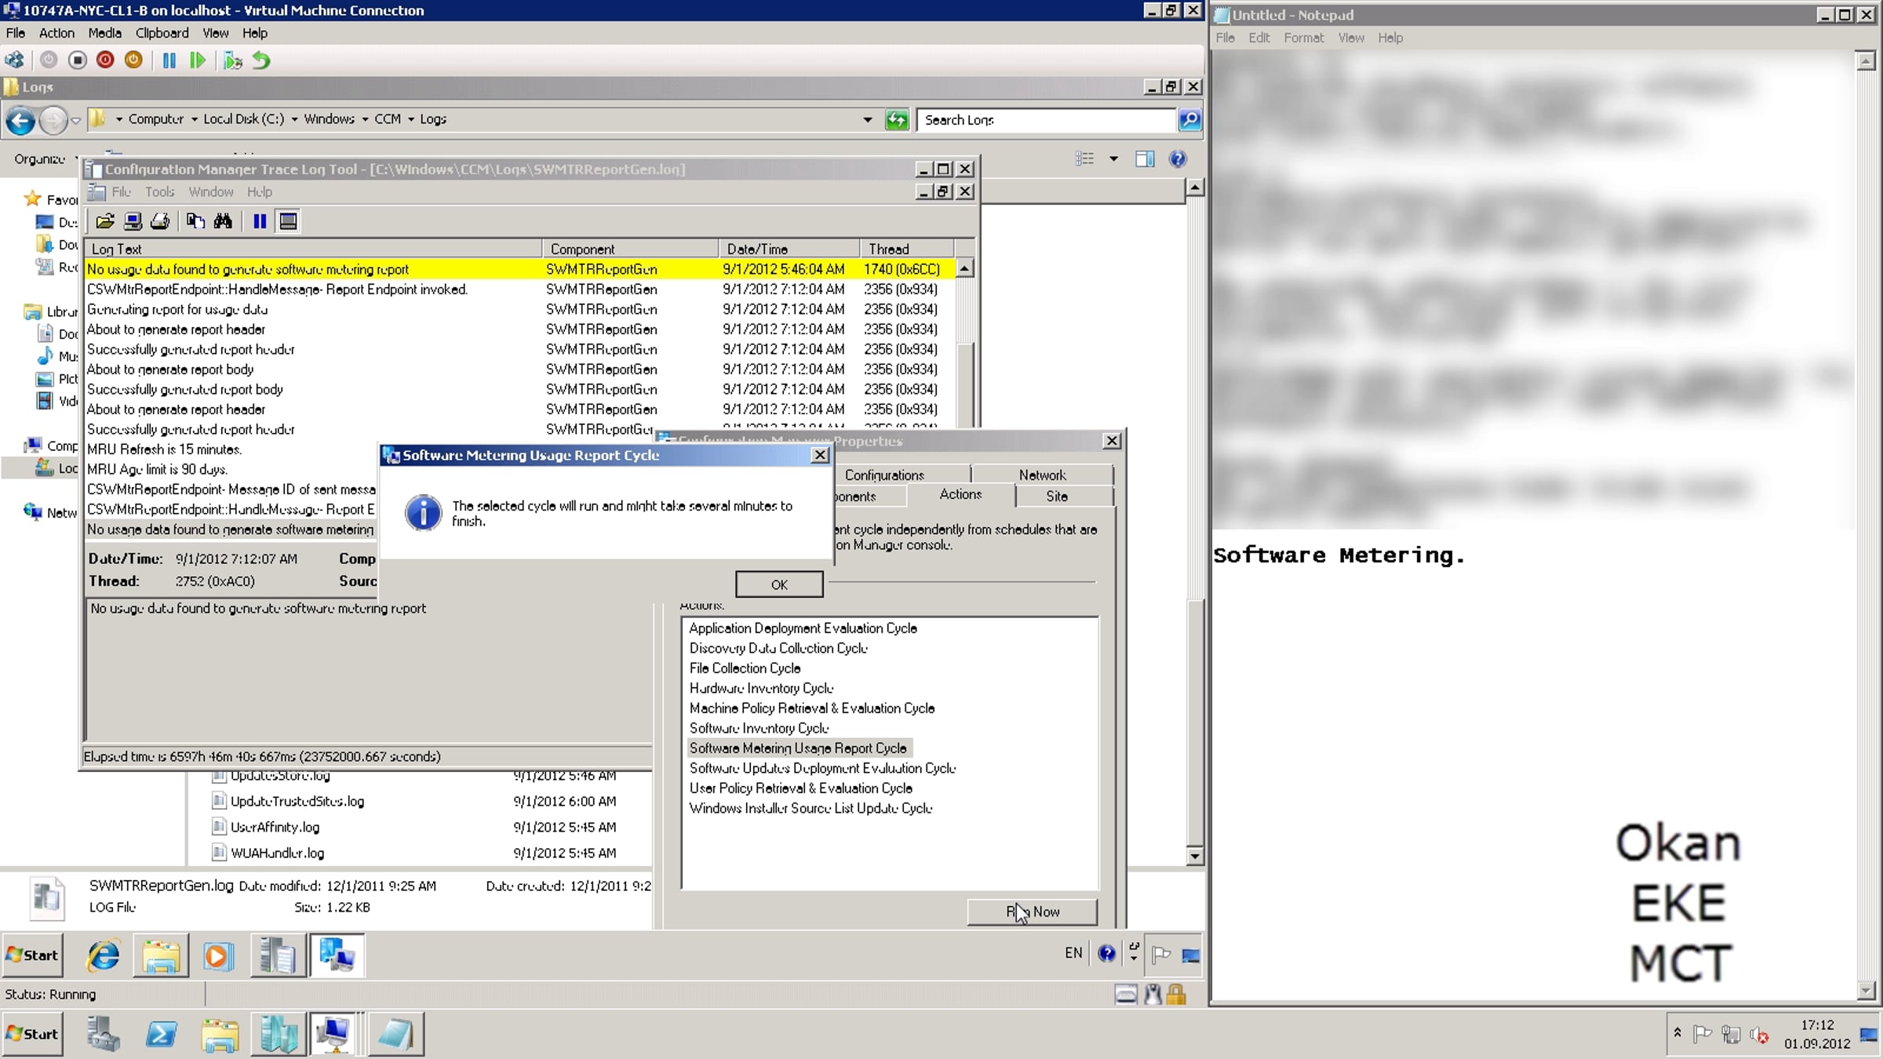Show hidden icons in the host system tray
This screenshot has width=1883, height=1059.
(x=1677, y=1033)
